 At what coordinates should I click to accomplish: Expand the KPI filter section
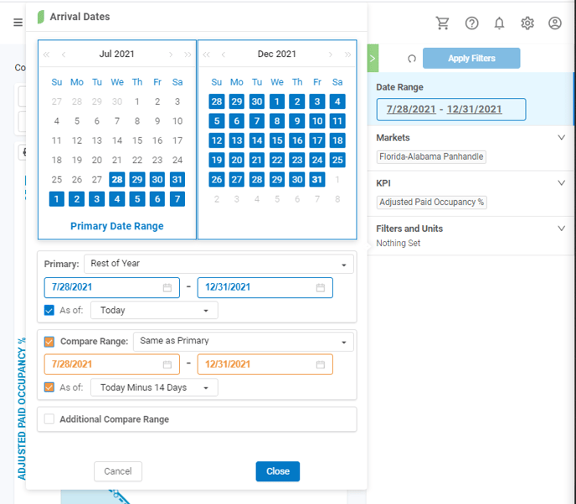click(x=561, y=183)
